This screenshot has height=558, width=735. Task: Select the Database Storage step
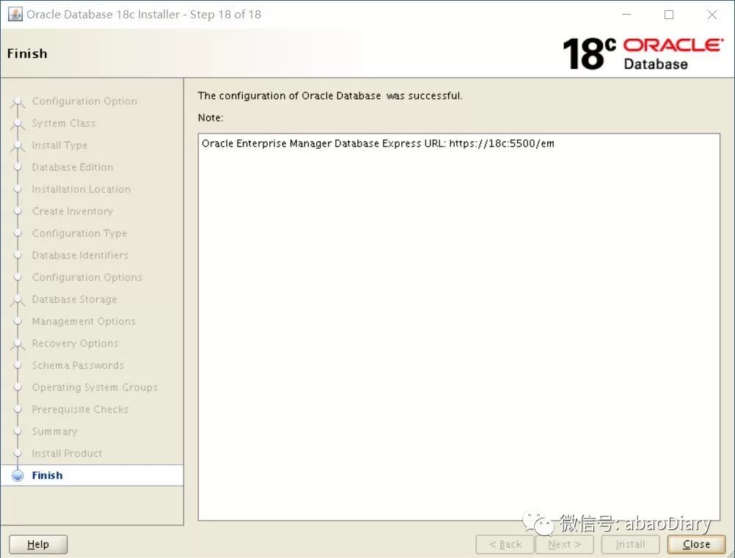(74, 299)
